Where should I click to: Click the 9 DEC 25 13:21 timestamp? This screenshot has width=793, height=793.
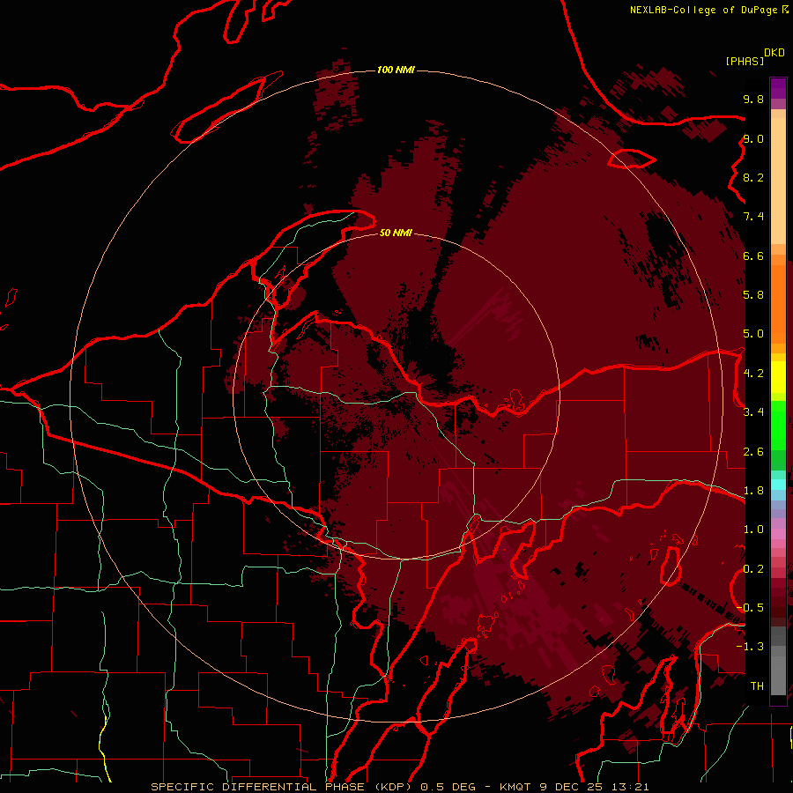click(594, 787)
